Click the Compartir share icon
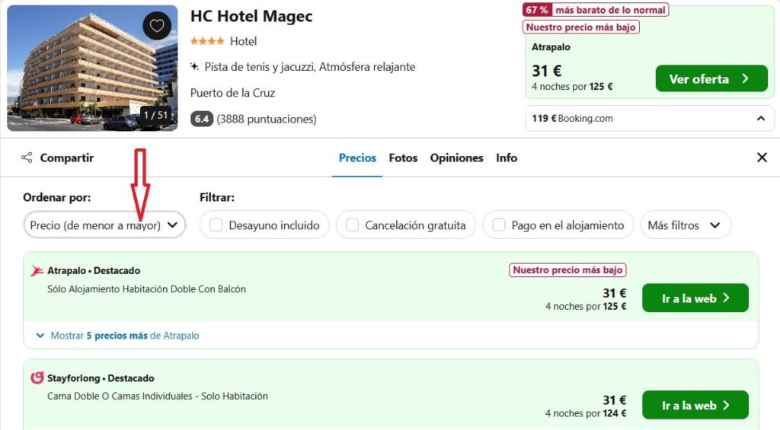Screen dimensions: 780x430 coord(27,158)
